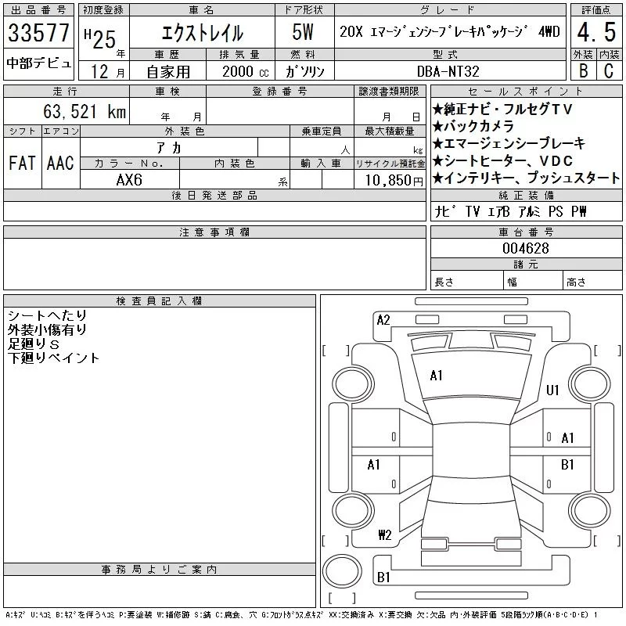Image resolution: width=626 pixels, height=626 pixels.
Task: Click the A2 damage mark at the front bumper
Action: click(383, 319)
